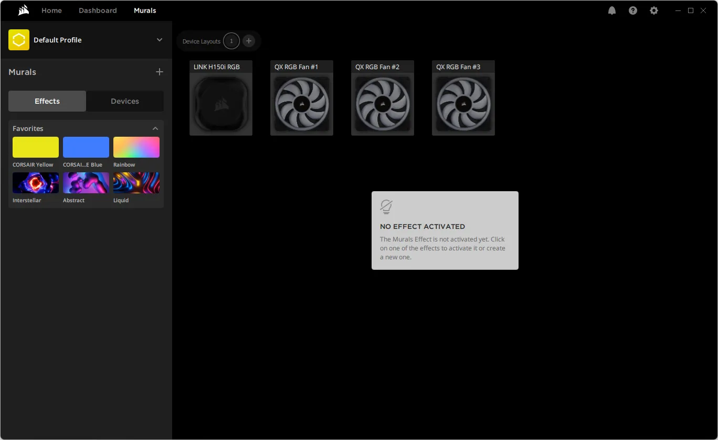Click the Favorites section label

pyautogui.click(x=28, y=128)
